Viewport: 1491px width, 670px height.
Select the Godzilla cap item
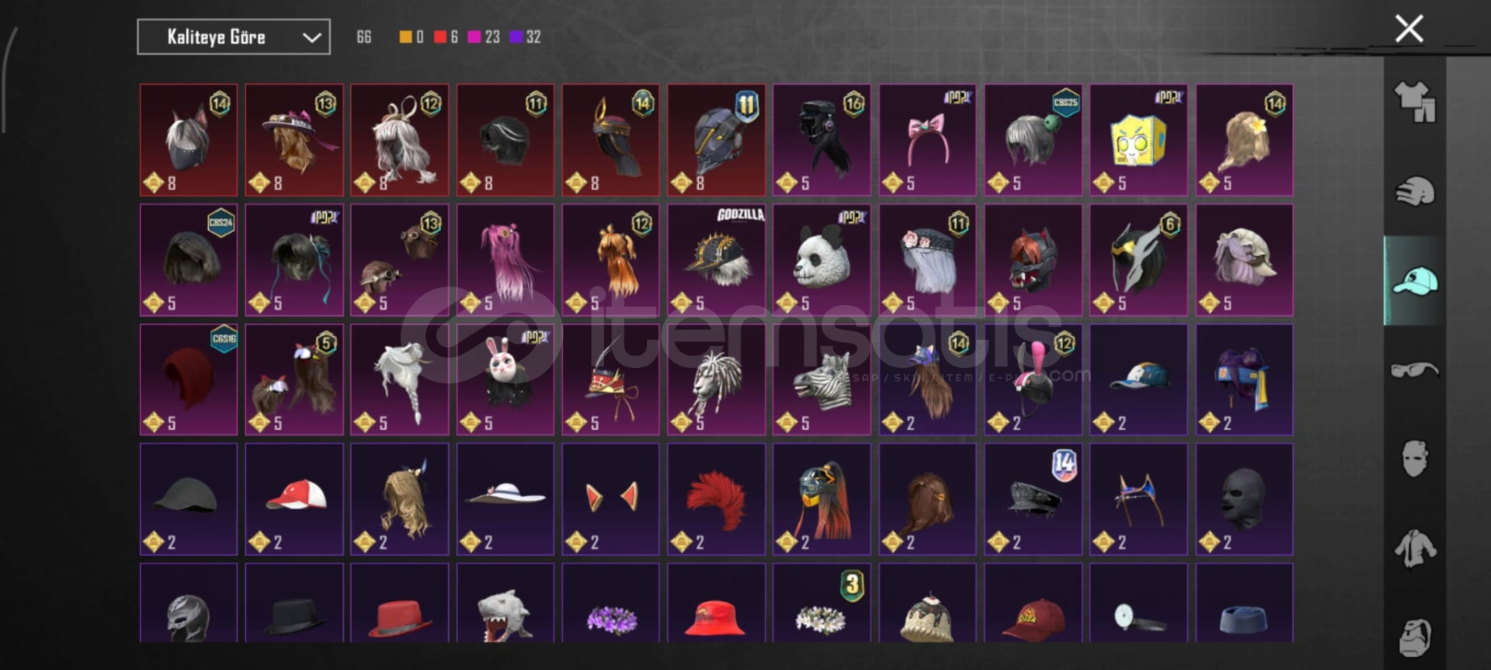(x=716, y=260)
